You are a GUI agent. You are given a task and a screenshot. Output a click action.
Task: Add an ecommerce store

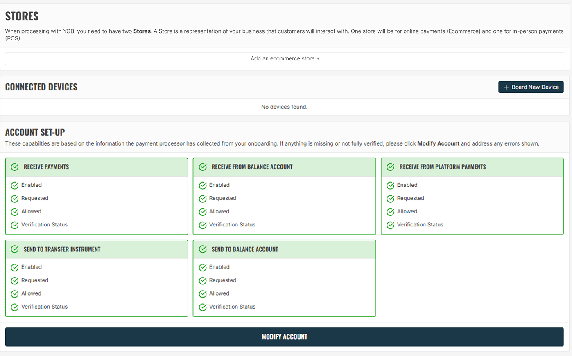pyautogui.click(x=285, y=58)
